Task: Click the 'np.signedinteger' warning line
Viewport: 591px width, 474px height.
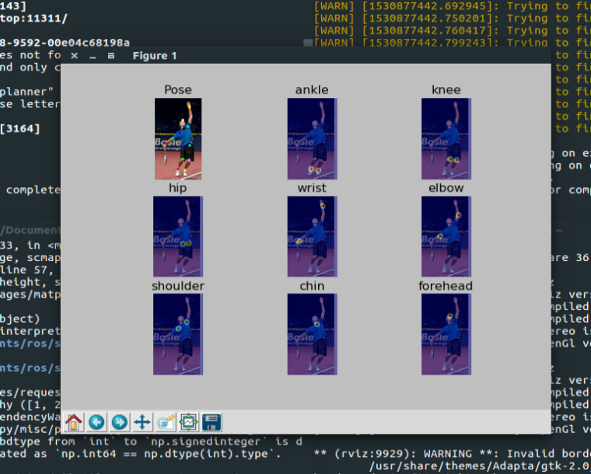Action: coord(151,441)
